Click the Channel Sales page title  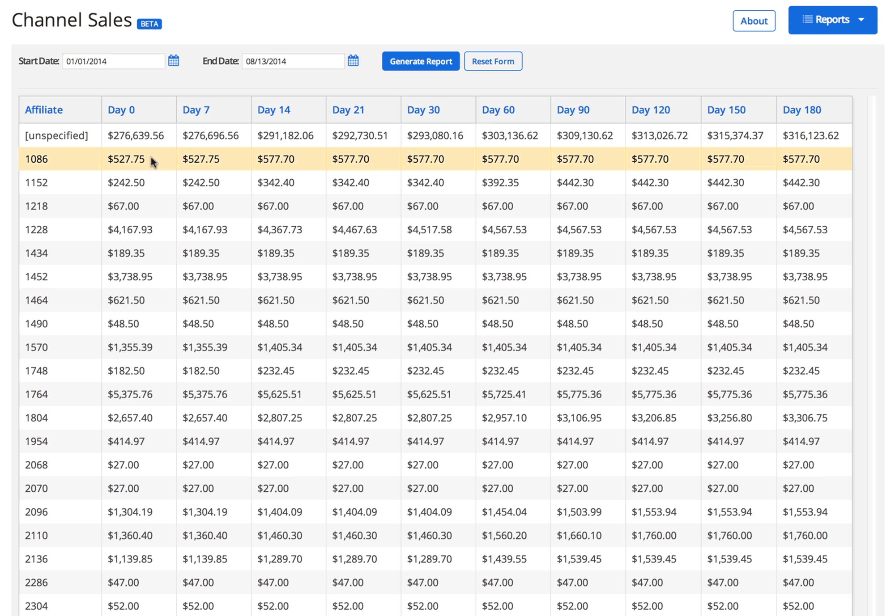click(72, 20)
